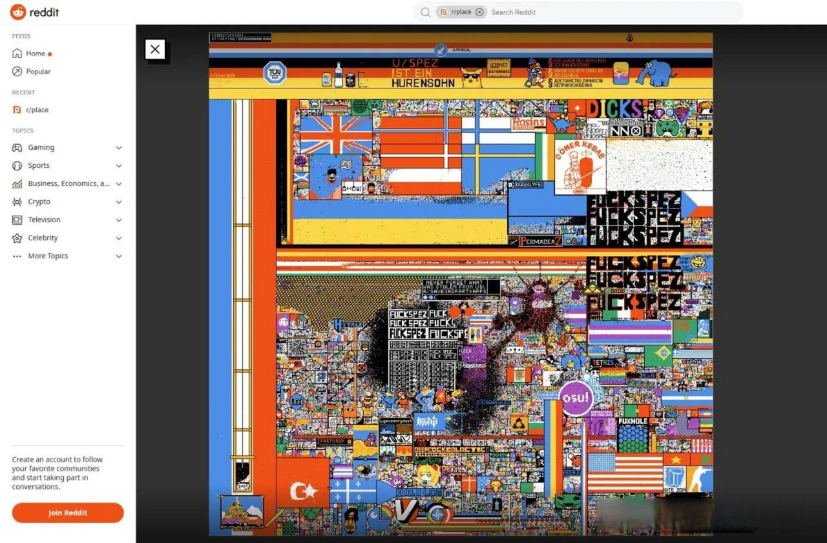
Task: Click the Television topic icon
Action: point(17,220)
